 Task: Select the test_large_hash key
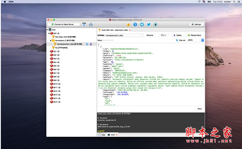click(x=65, y=37)
